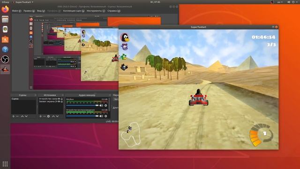Add a new source with plus button
The width and height of the screenshot is (300, 169).
(x=40, y=116)
